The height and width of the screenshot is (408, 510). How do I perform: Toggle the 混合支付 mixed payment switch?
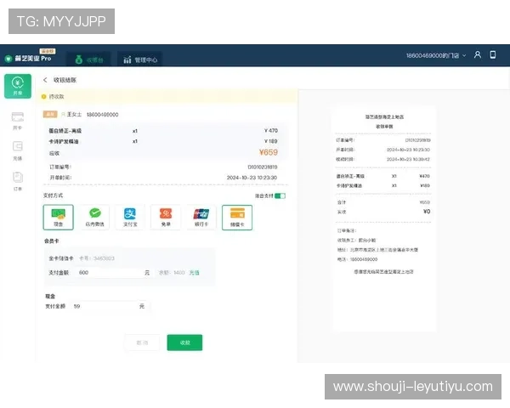[280, 195]
